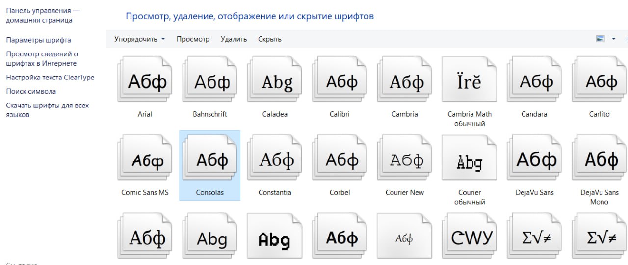Select the Cambria Math font icon
This screenshot has width=628, height=265.
pyautogui.click(x=469, y=82)
